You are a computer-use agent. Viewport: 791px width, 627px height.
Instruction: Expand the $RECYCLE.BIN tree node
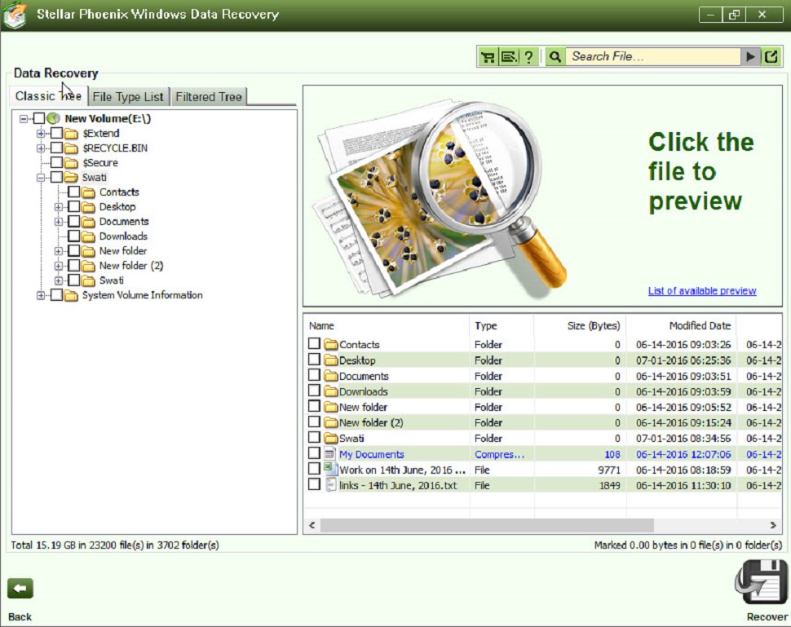pyautogui.click(x=41, y=148)
